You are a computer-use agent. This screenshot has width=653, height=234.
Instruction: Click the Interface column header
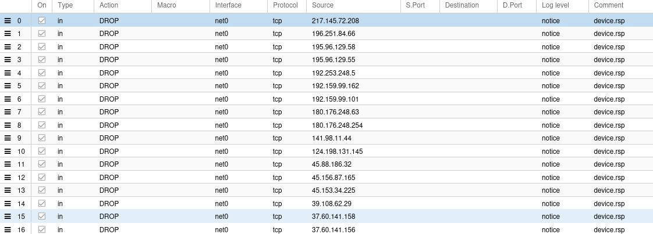pos(228,5)
